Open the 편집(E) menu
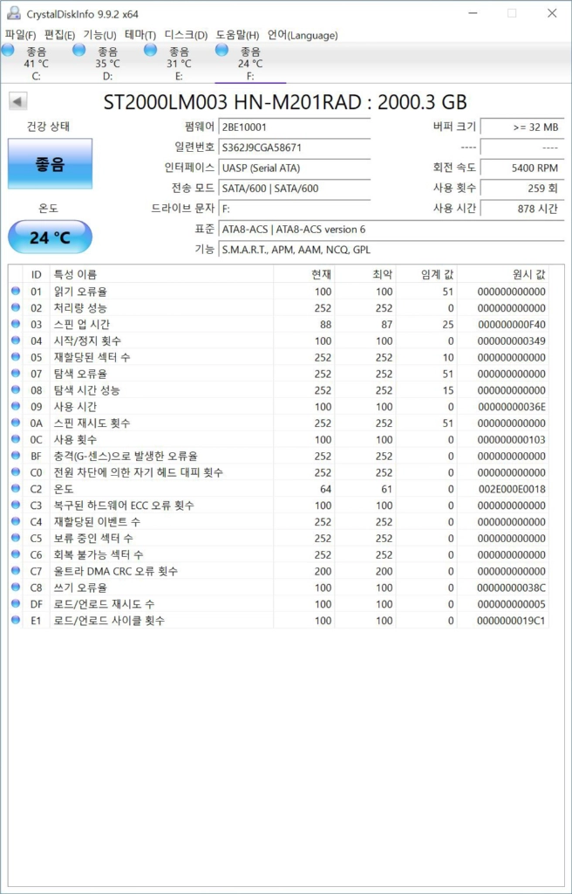 [x=60, y=35]
